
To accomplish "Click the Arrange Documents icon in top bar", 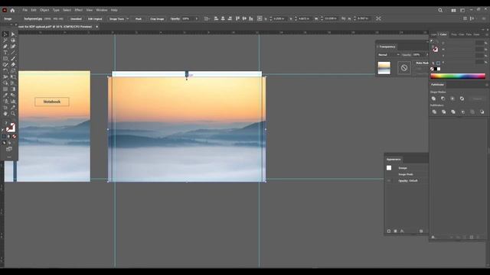I will [453, 10].
